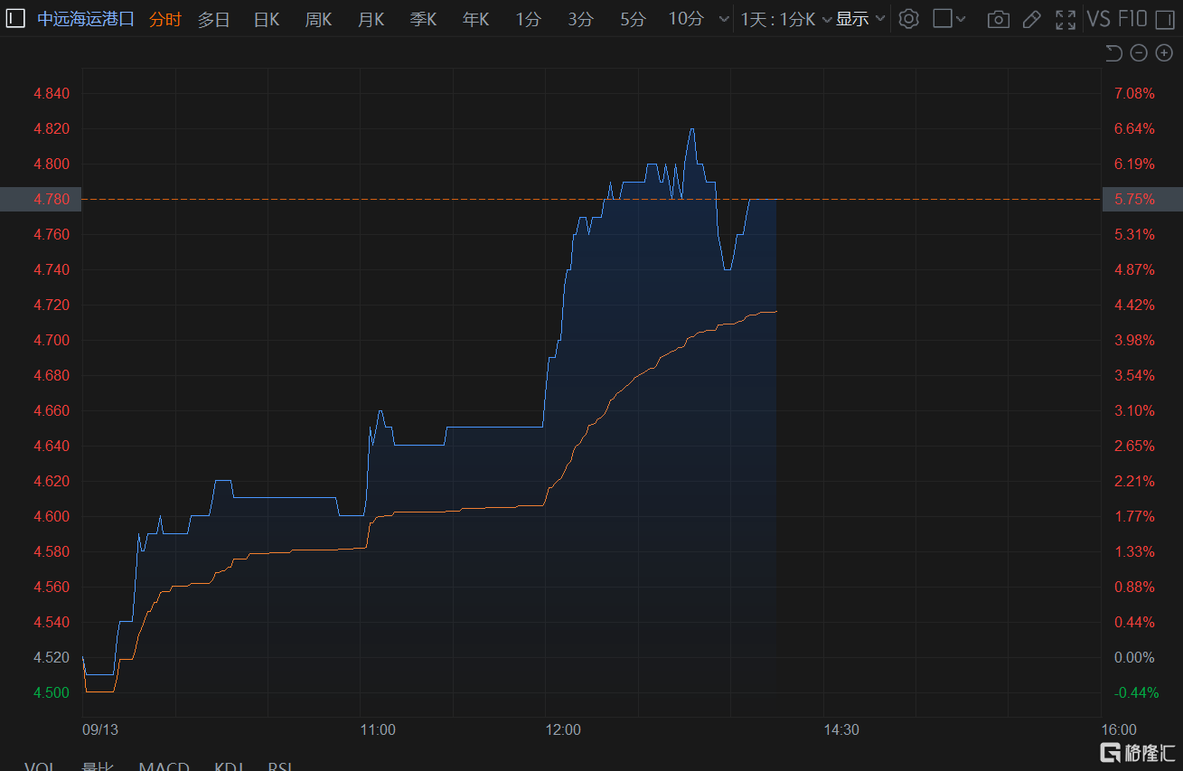Viewport: 1183px width, 771px height.
Task: Click the 中远海运港口 stock name
Action: click(86, 19)
